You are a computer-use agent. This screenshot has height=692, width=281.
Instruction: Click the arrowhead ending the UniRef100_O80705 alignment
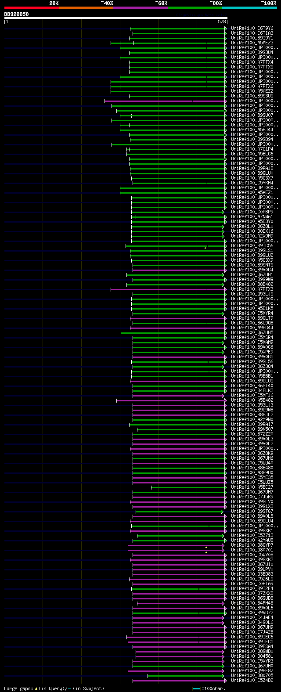coord(223,676)
